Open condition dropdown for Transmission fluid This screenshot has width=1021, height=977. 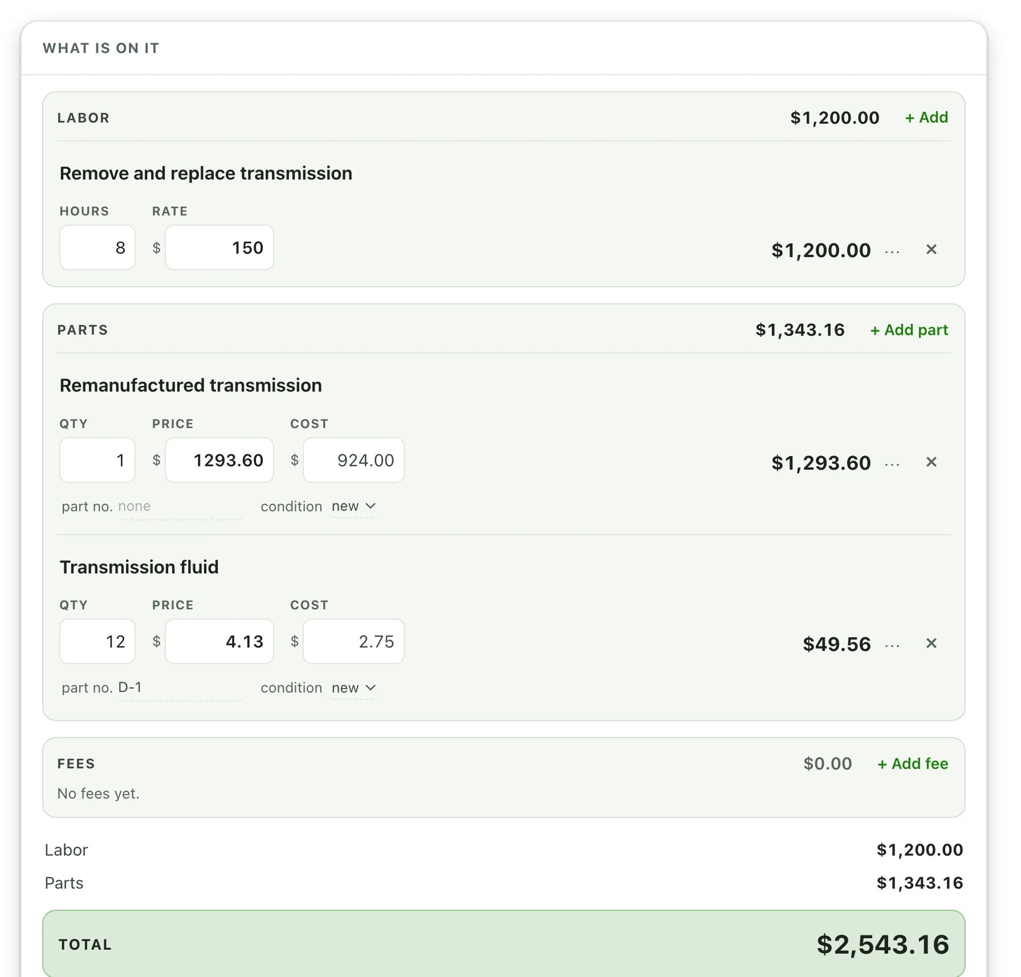[353, 688]
